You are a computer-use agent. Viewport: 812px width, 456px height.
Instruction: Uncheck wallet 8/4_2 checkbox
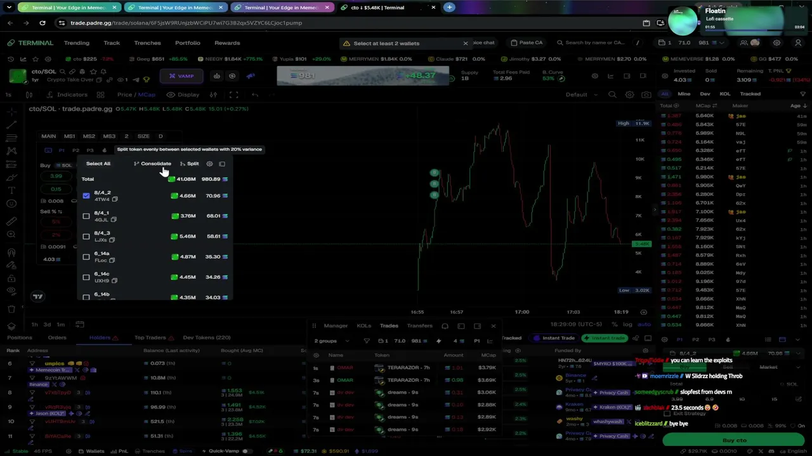pos(86,196)
